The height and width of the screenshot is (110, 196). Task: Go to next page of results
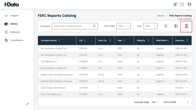click(x=187, y=102)
